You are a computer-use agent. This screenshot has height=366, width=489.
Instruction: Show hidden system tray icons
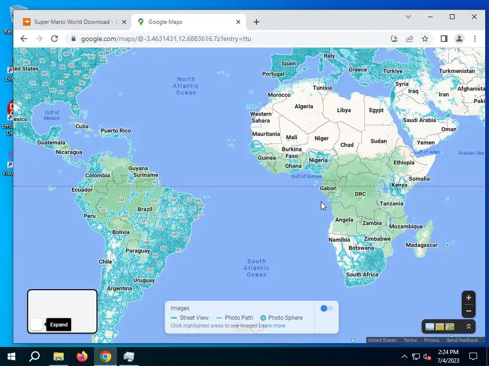(x=404, y=356)
